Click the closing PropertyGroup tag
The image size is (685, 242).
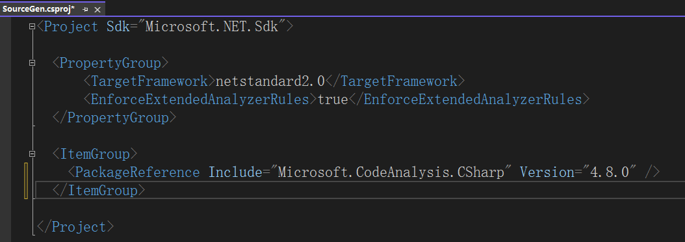coord(114,118)
